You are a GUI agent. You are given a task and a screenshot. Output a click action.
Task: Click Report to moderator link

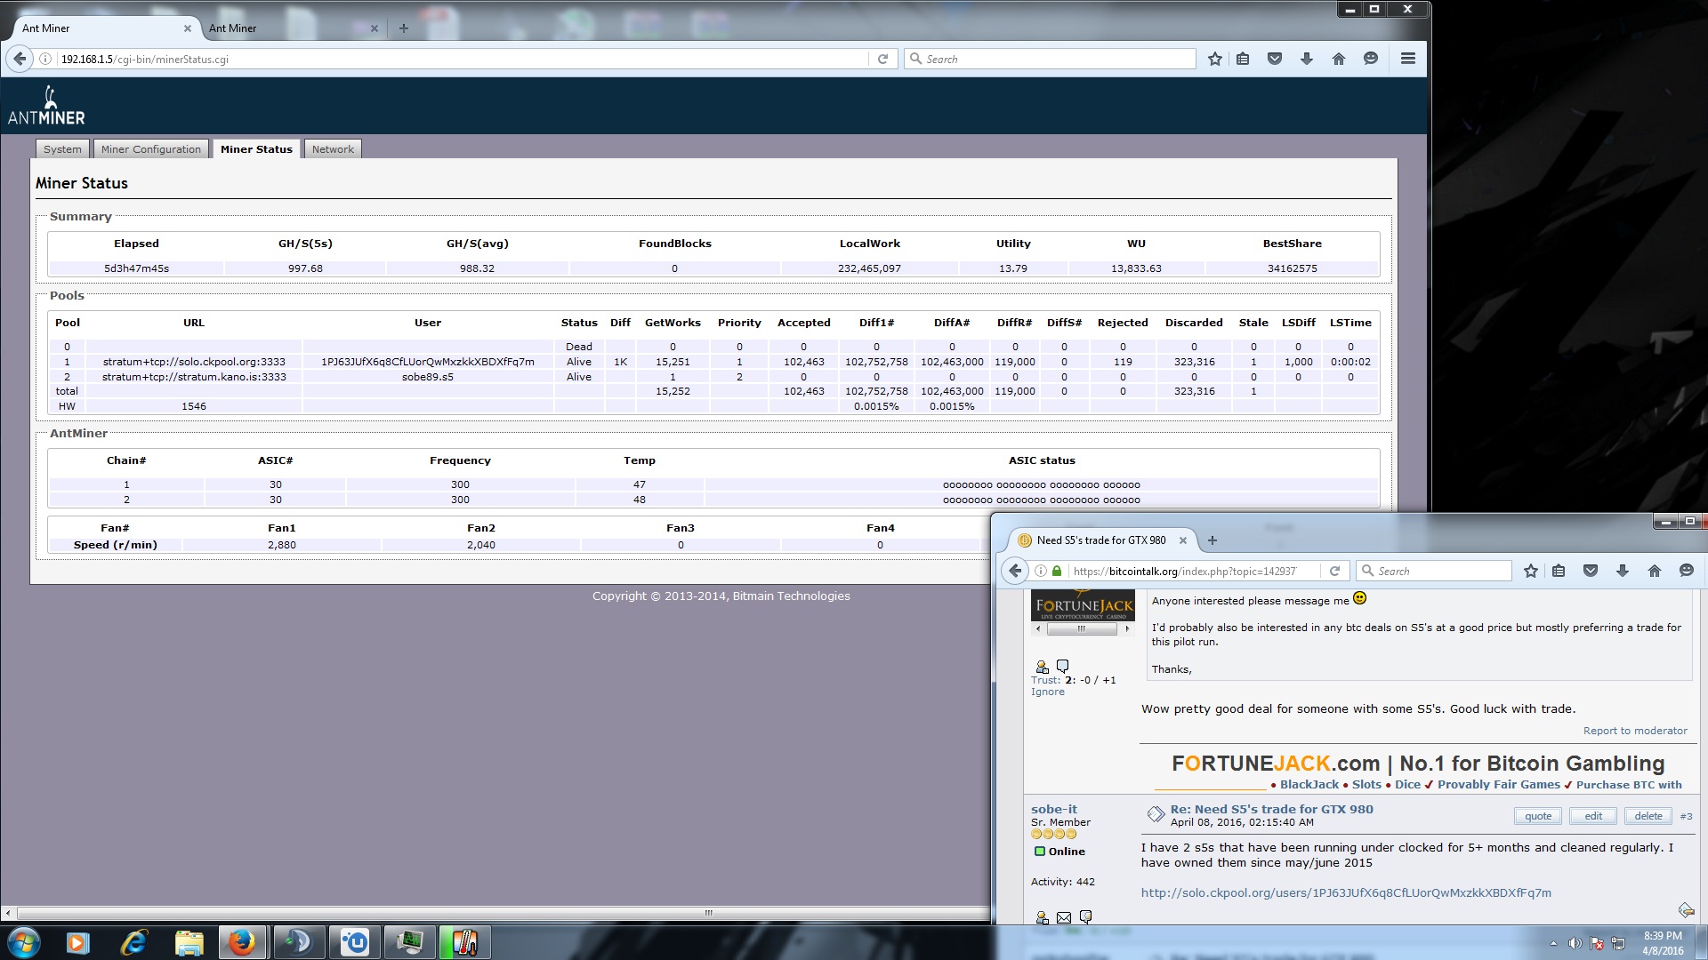[x=1635, y=731]
